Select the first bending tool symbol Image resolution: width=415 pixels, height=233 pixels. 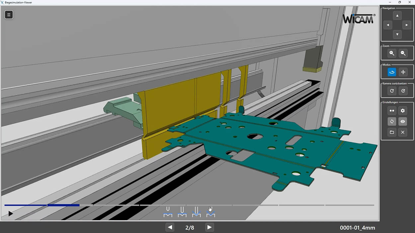(x=168, y=211)
